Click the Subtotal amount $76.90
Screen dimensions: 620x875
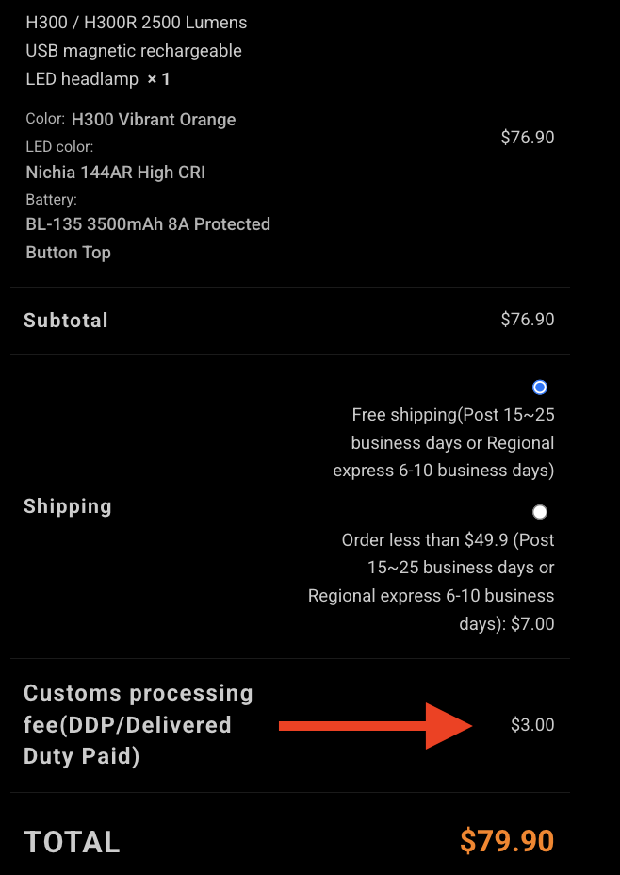click(528, 320)
